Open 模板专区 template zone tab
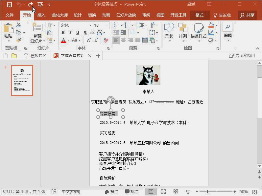 tap(35, 56)
